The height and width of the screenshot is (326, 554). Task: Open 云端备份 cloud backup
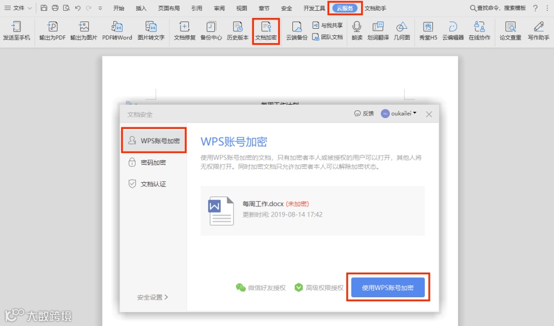[297, 30]
